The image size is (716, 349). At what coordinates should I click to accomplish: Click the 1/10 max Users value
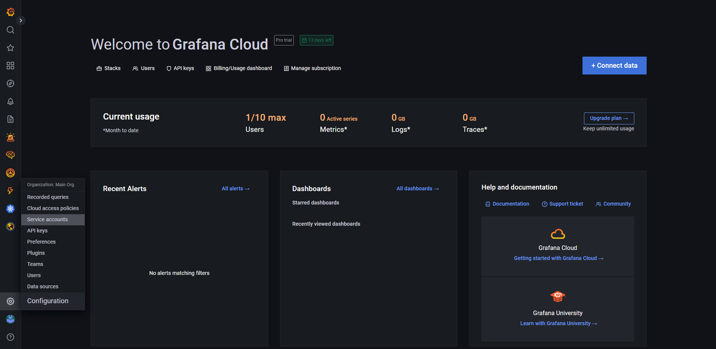click(x=266, y=118)
